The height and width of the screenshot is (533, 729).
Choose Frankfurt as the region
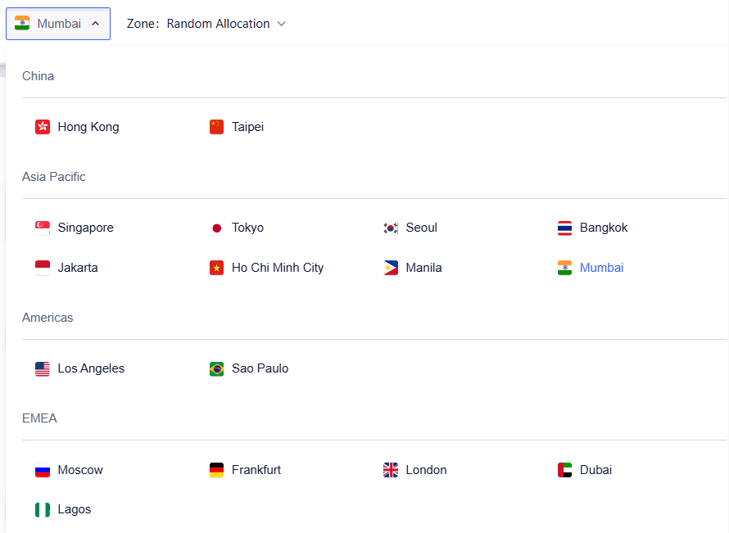click(x=256, y=470)
